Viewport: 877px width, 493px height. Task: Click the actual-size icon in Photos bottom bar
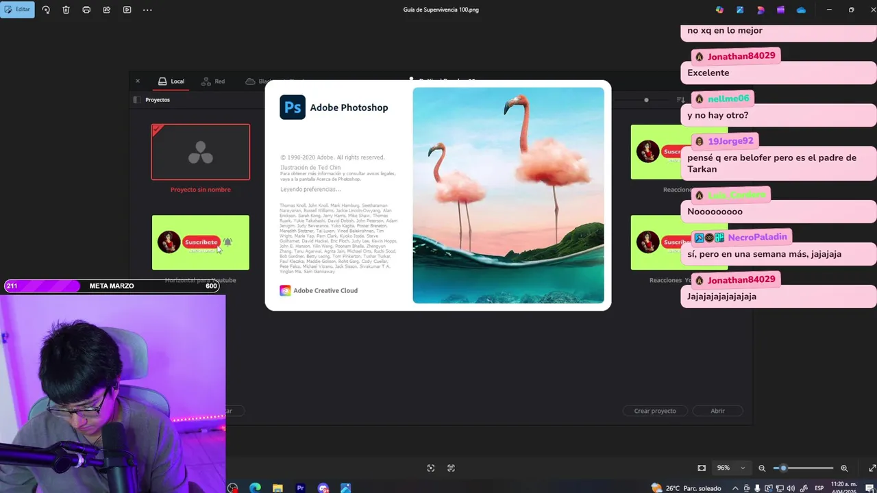(451, 468)
